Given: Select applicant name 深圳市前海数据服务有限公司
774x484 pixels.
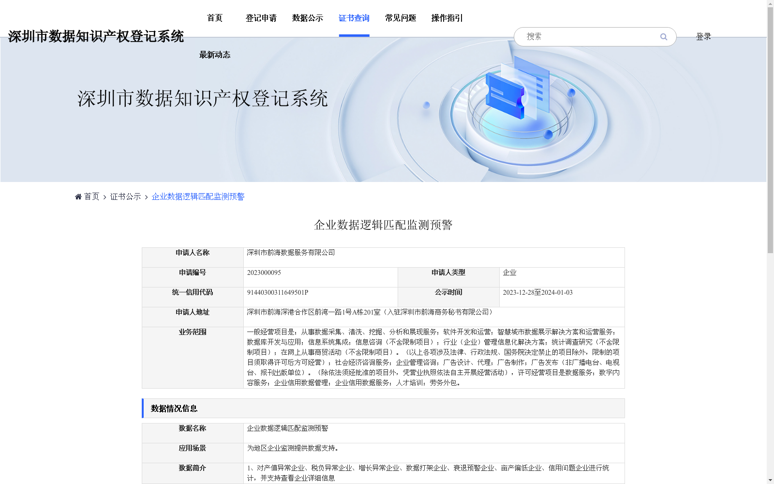Looking at the screenshot, I should tap(291, 253).
